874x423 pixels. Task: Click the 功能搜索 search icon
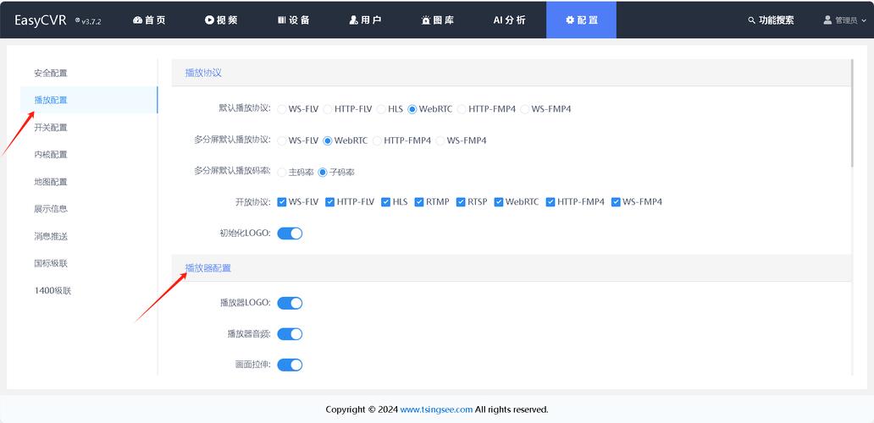click(x=751, y=20)
